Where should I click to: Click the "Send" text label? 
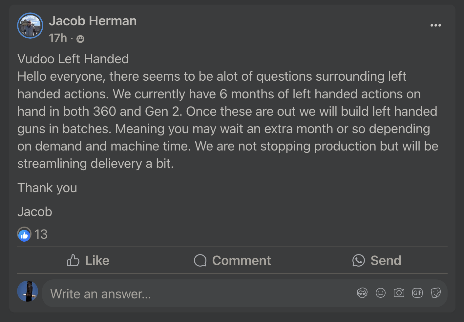tap(386, 261)
